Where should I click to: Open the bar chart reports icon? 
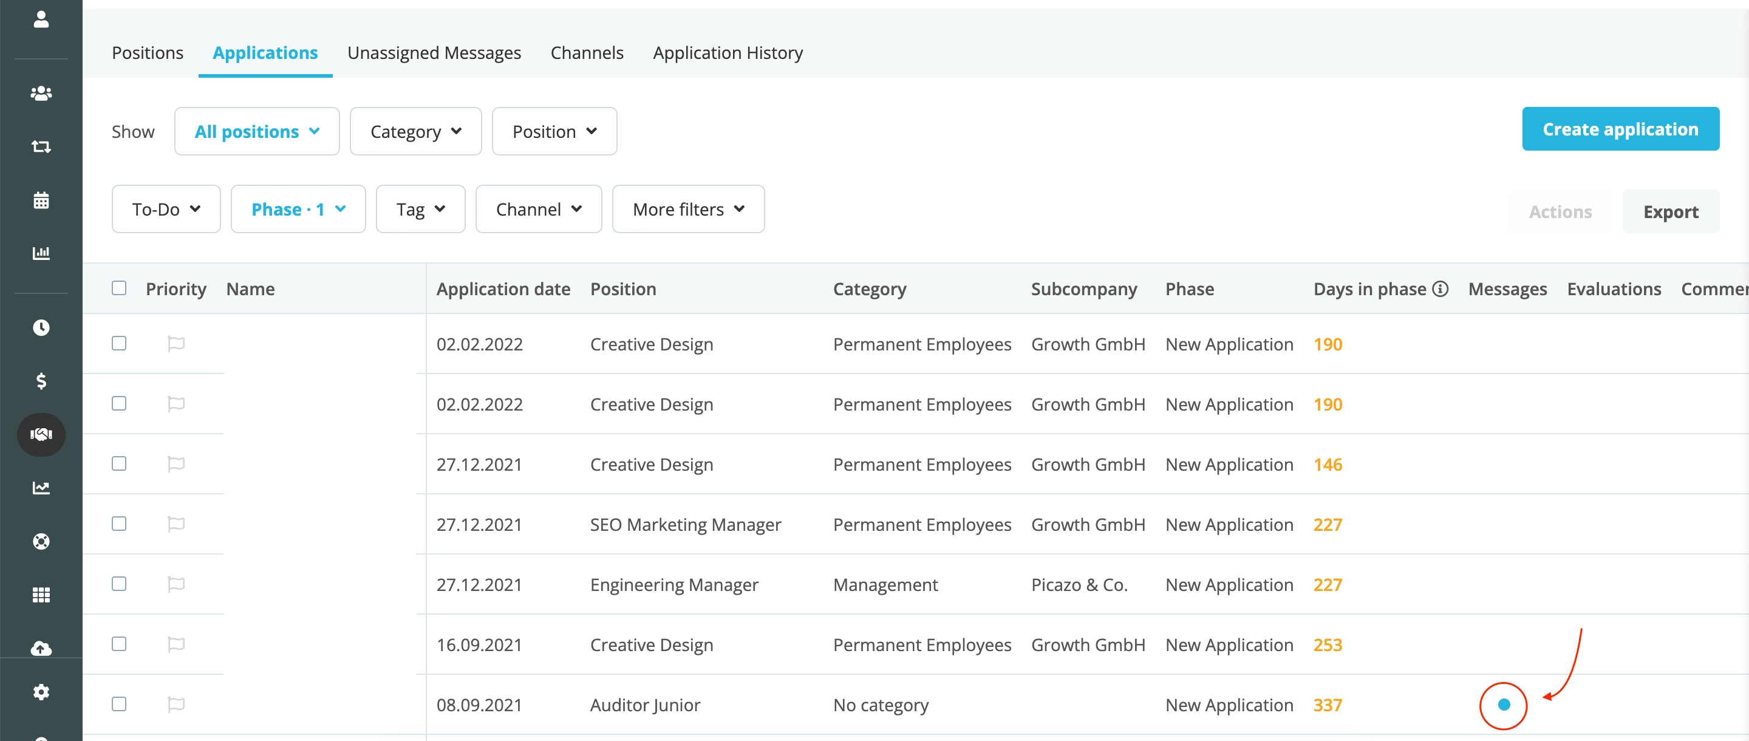(x=41, y=253)
